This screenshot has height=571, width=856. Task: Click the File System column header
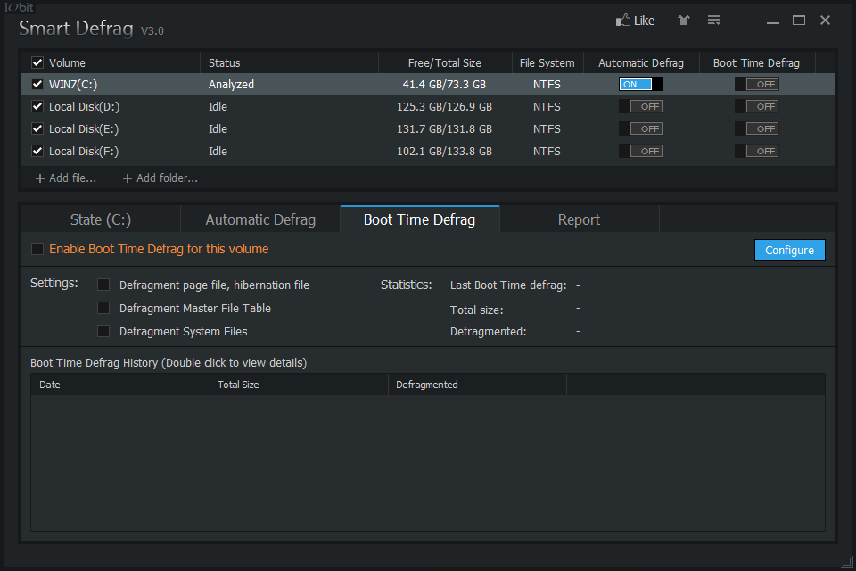pos(547,62)
